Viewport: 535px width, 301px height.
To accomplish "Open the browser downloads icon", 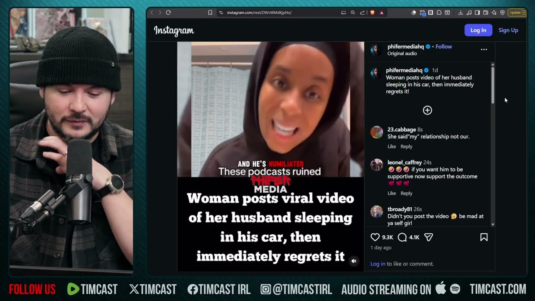I will (460, 13).
